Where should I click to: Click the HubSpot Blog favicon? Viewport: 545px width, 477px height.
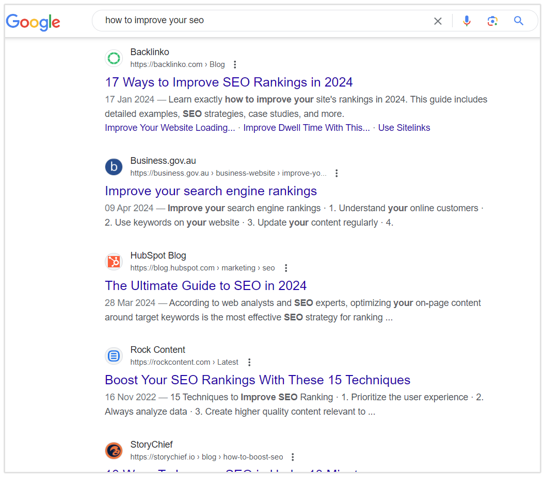[x=114, y=262]
